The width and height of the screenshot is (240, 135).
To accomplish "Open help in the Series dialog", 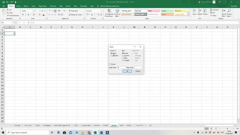I will click(135, 47).
